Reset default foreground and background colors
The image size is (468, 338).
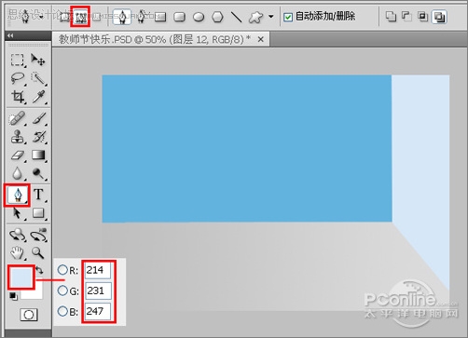coord(13,296)
